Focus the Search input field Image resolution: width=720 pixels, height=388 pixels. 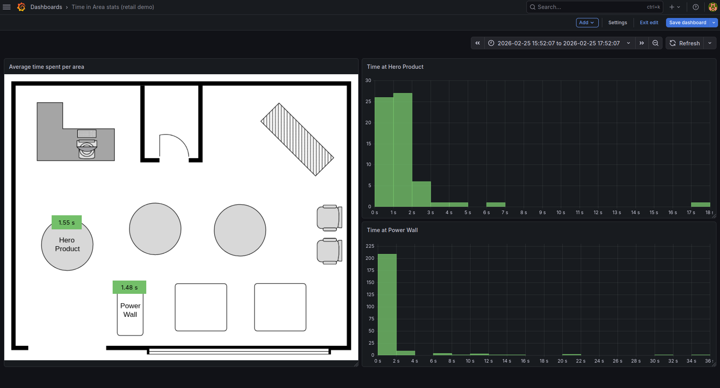[594, 7]
